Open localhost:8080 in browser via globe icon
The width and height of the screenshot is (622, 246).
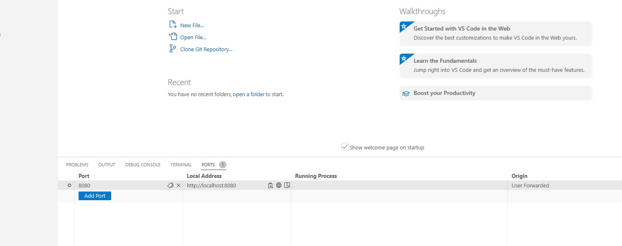(279, 186)
